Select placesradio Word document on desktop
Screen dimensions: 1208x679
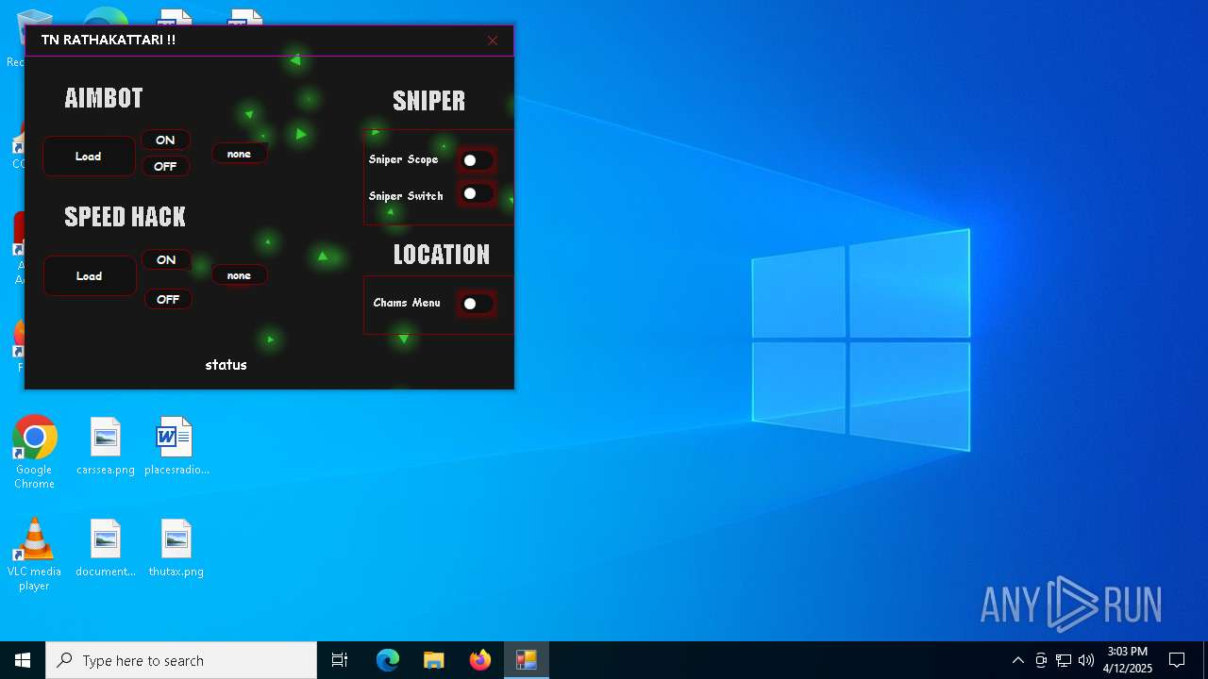176,447
